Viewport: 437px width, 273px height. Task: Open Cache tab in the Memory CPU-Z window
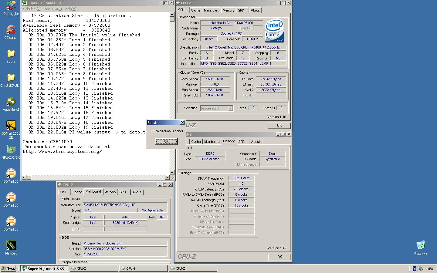tap(196, 142)
